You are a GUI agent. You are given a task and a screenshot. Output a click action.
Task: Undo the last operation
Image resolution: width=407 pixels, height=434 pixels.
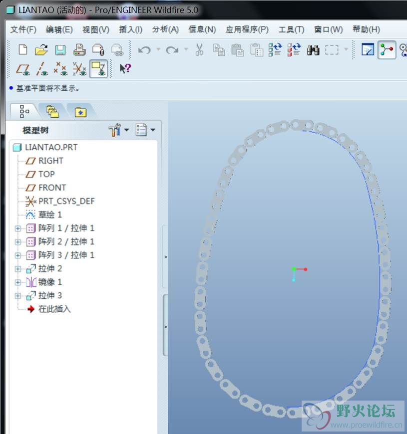pyautogui.click(x=144, y=50)
